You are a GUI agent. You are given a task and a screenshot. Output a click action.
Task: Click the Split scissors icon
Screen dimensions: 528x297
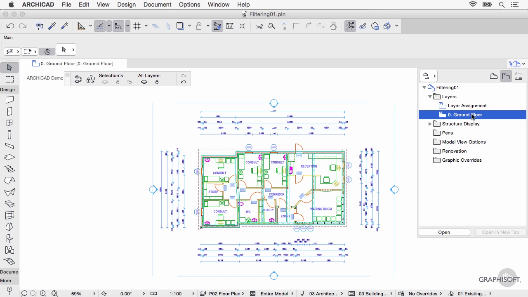click(259, 26)
